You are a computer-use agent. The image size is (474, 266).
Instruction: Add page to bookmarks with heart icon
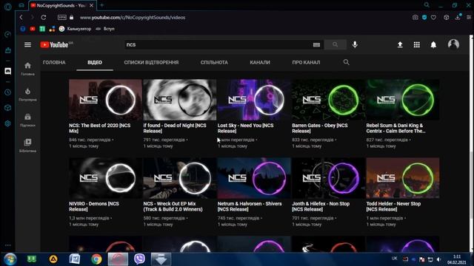pyautogui.click(x=433, y=17)
